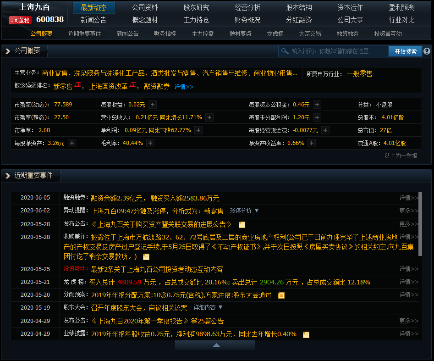Open the 概念题材 tab

(x=145, y=20)
